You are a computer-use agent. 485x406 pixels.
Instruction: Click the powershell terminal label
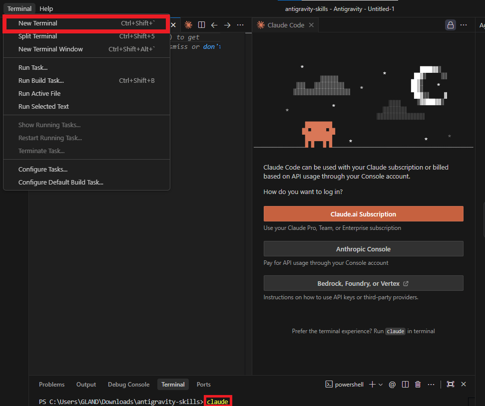tap(345, 385)
